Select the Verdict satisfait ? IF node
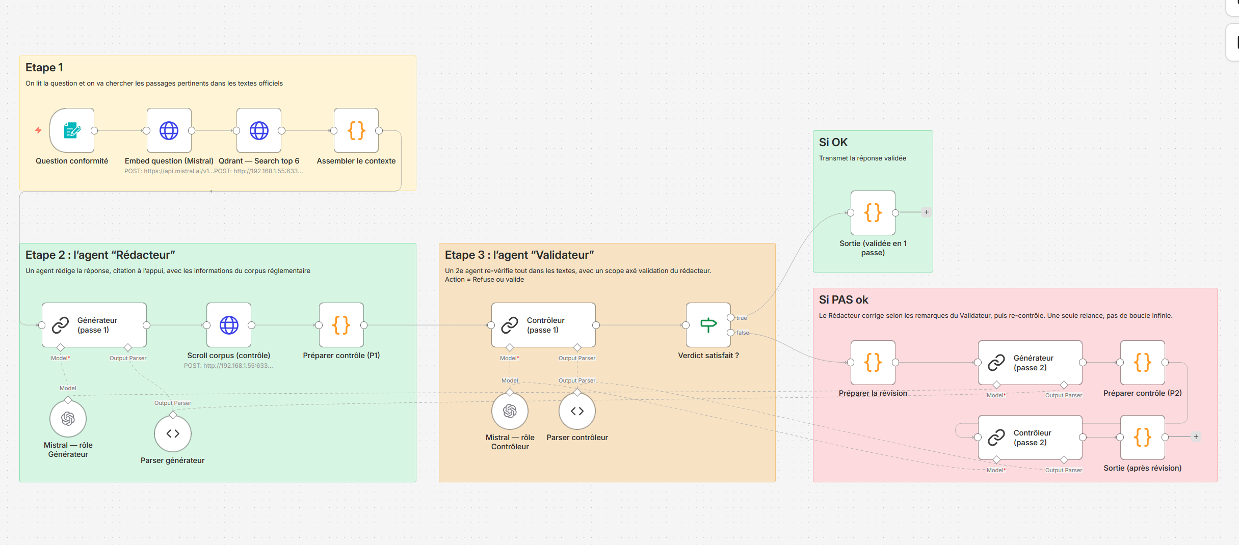This screenshot has height=545, width=1239. pos(708,325)
